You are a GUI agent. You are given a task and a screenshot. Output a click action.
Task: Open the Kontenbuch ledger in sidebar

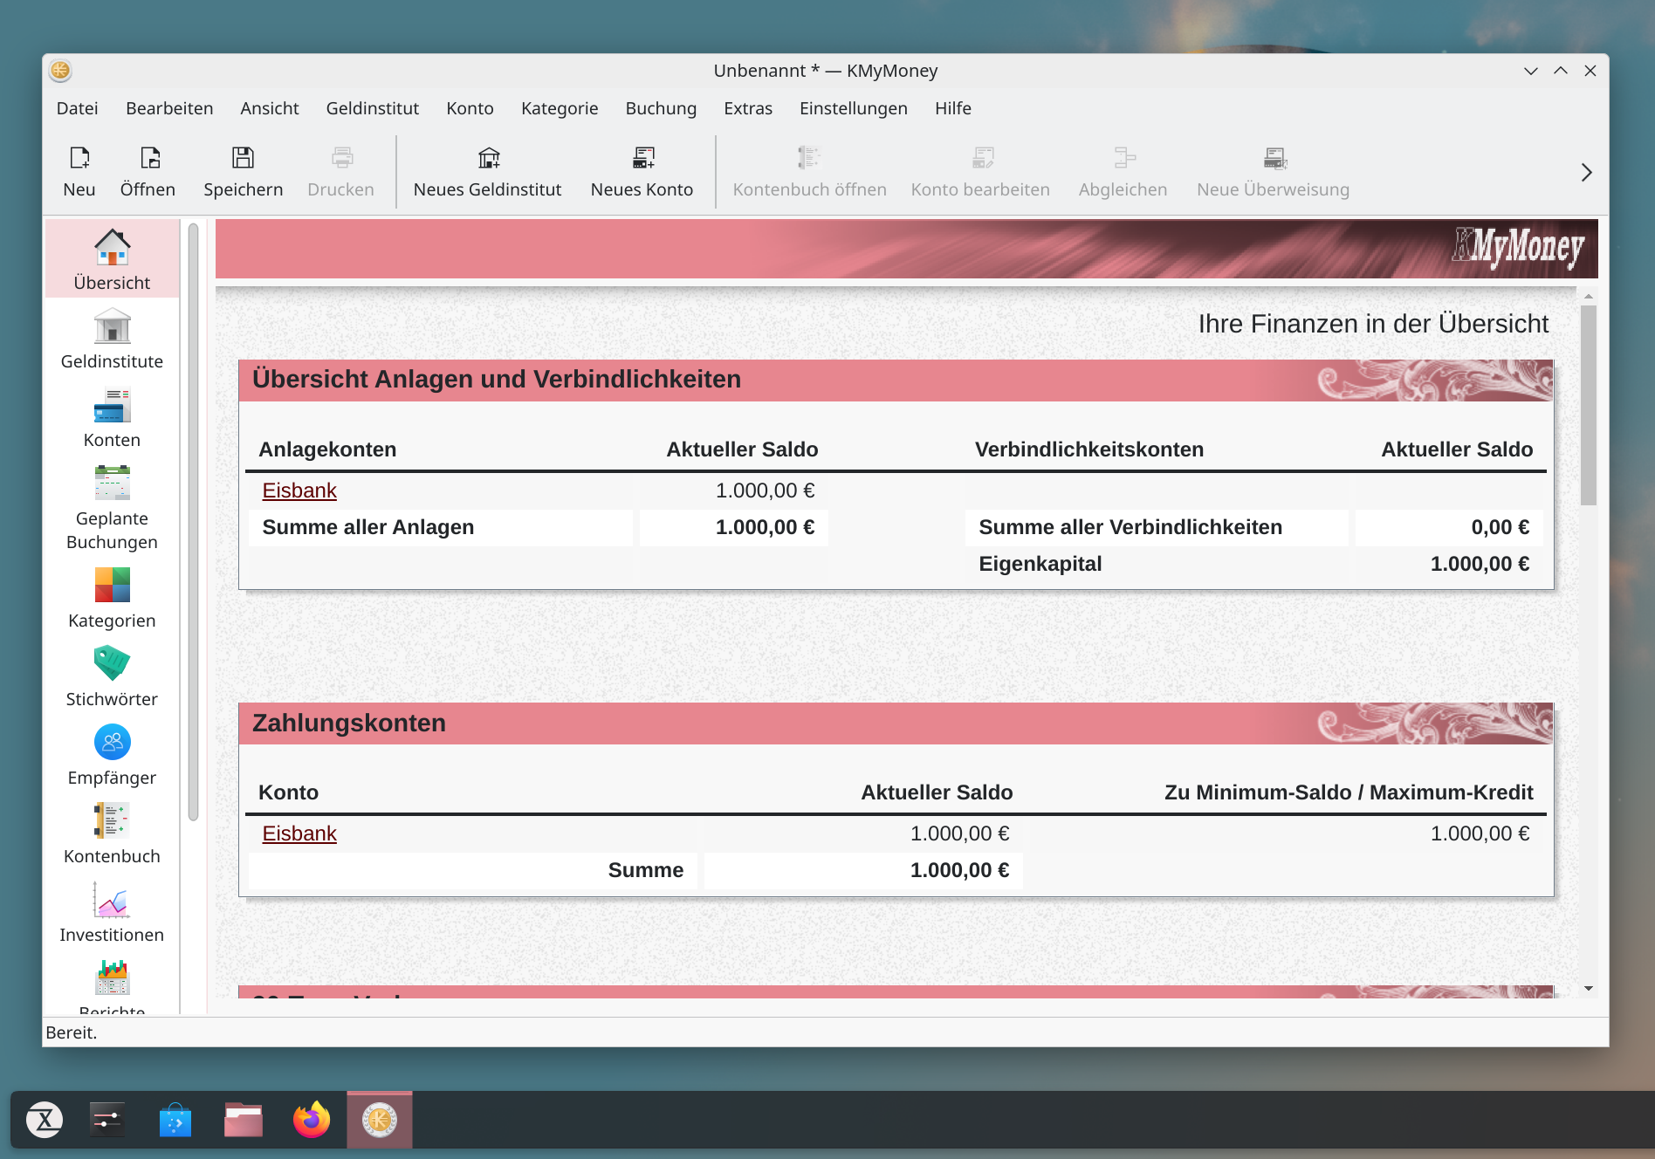(112, 833)
